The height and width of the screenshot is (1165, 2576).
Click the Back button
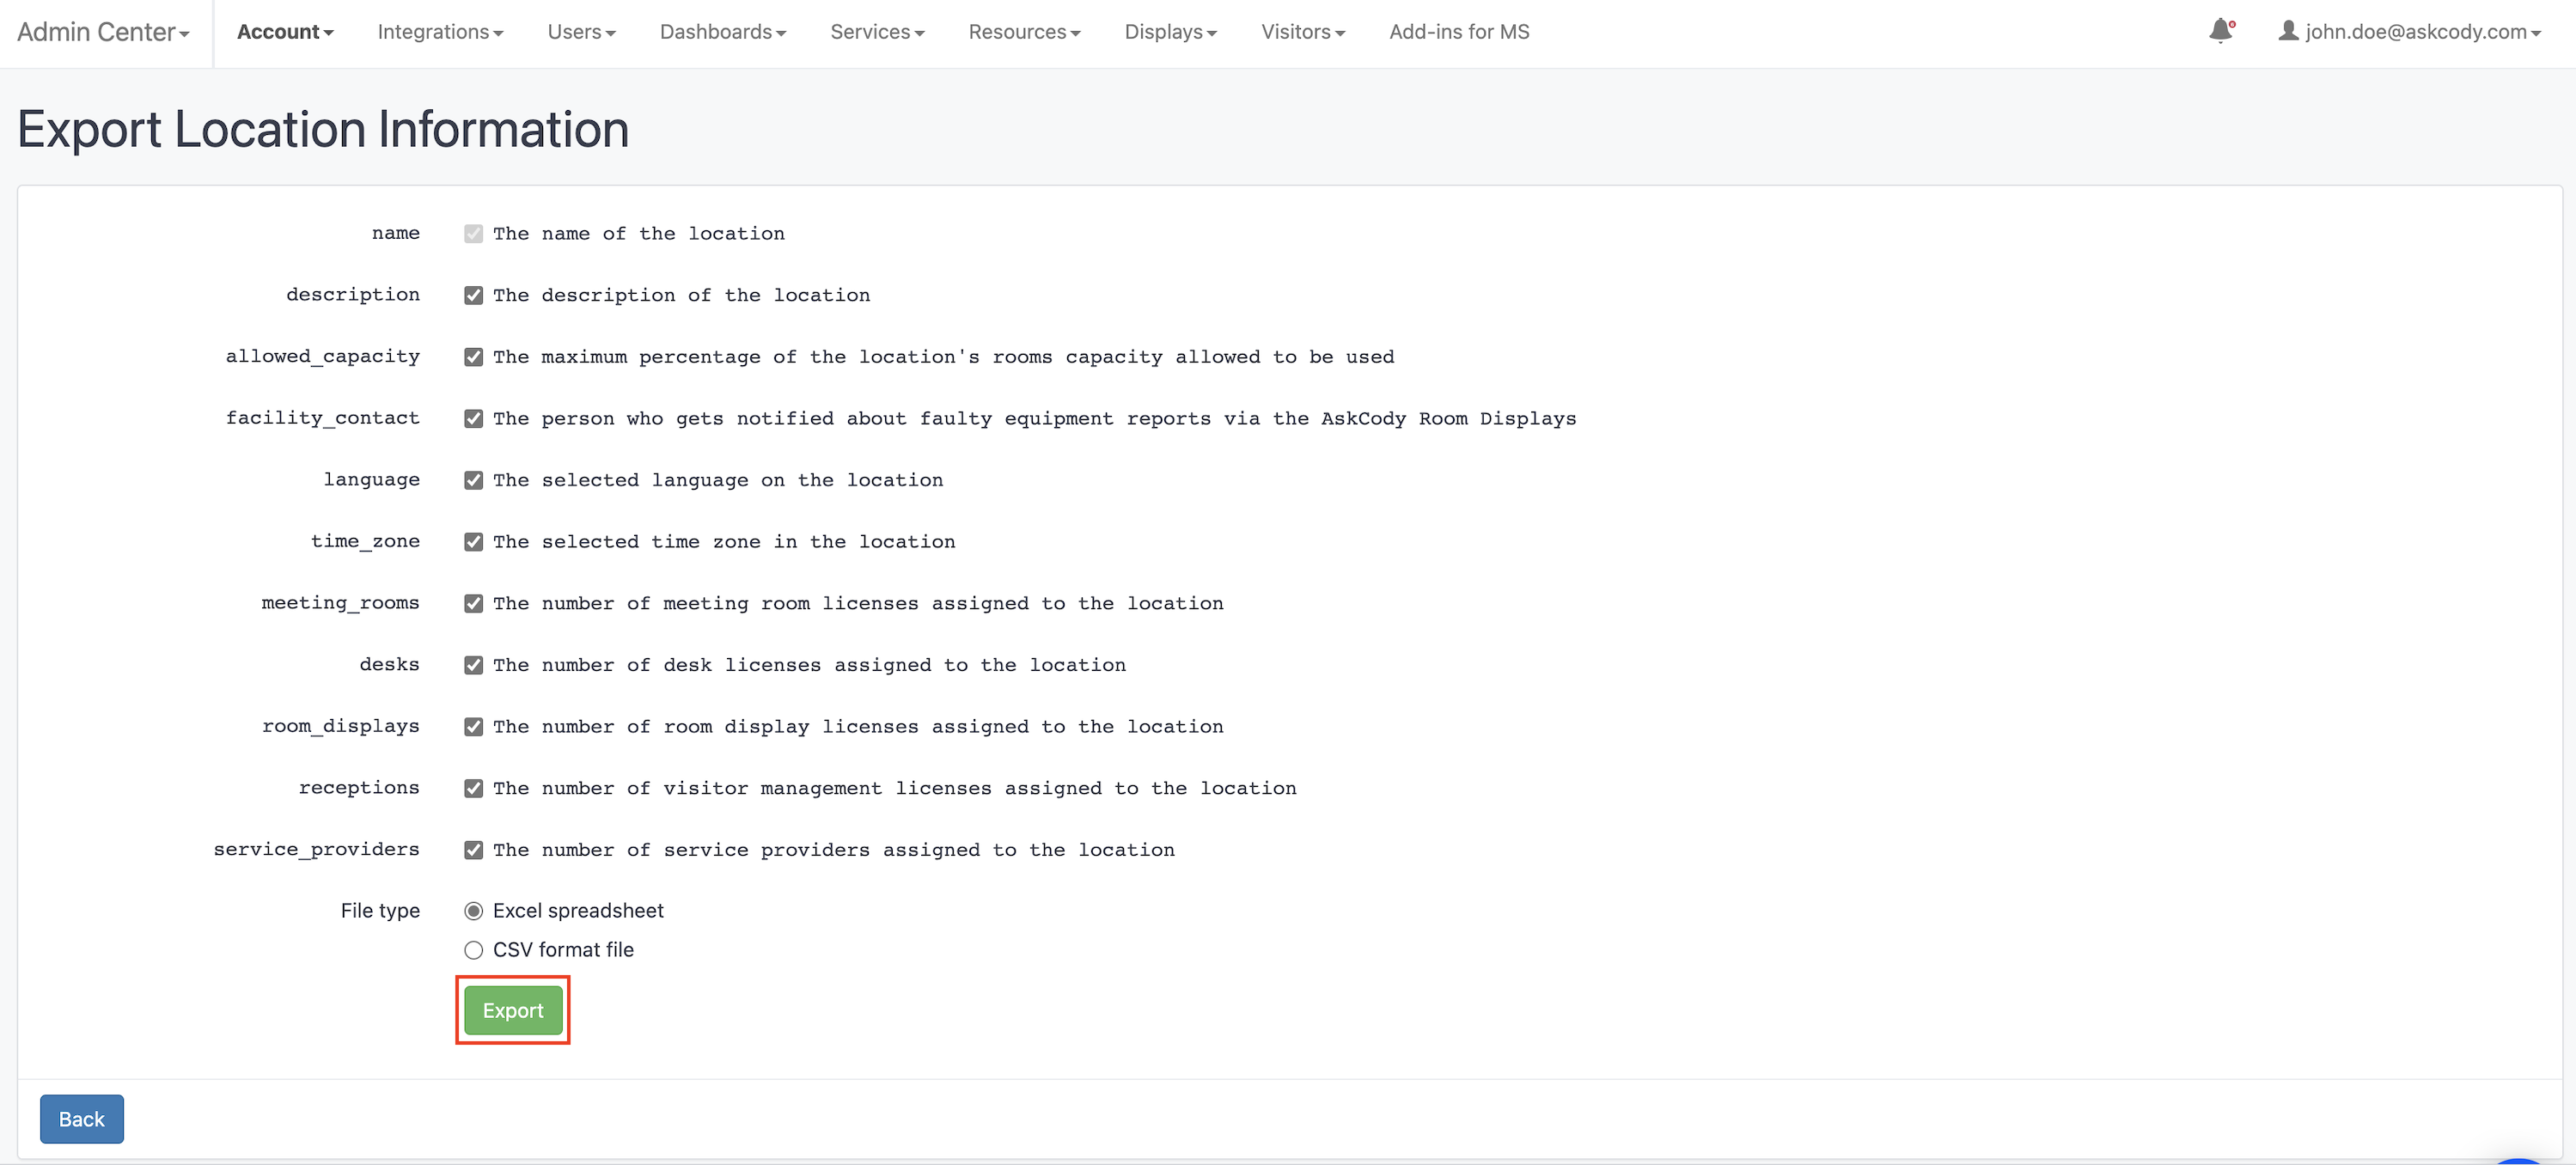81,1118
